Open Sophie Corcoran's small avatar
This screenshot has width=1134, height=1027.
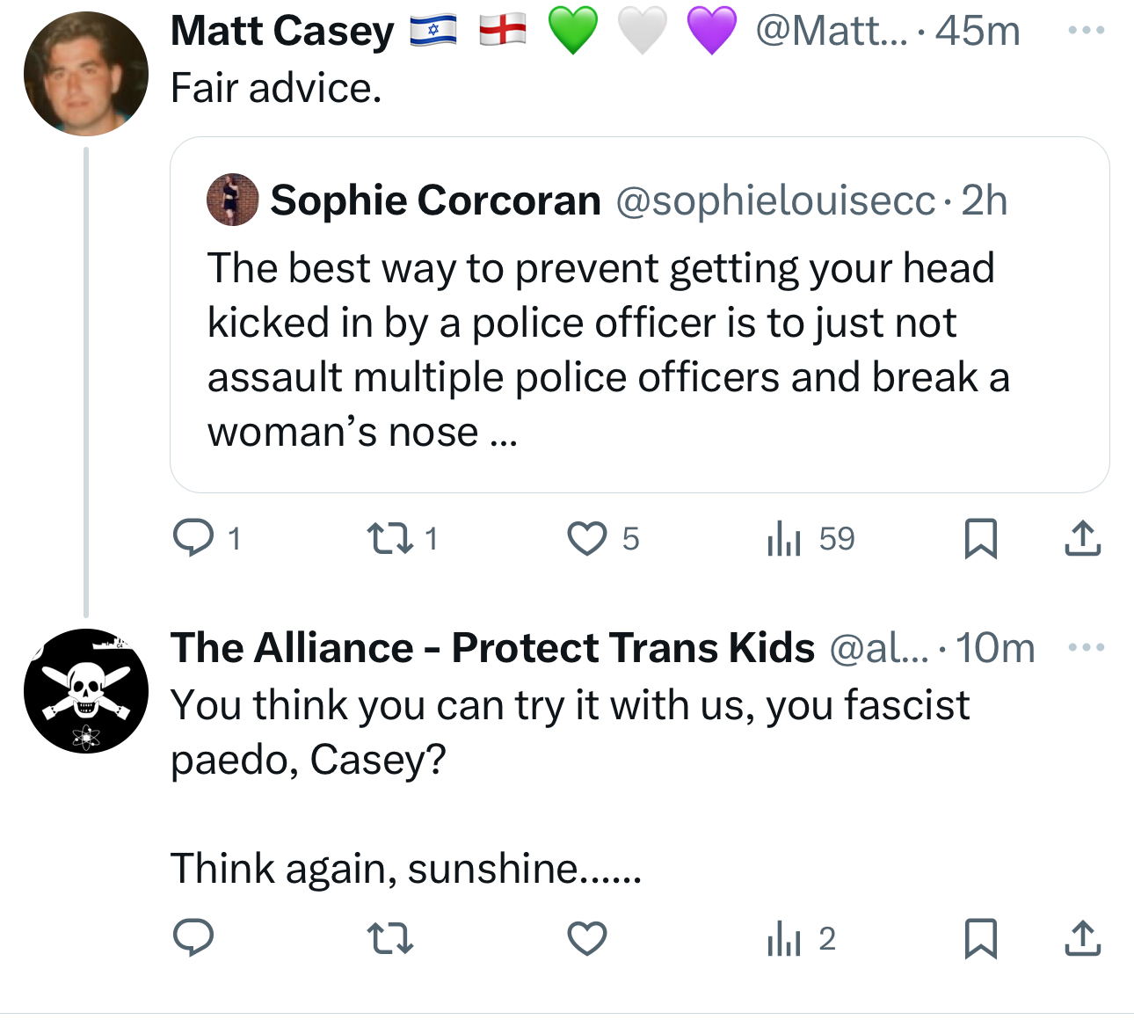coord(232,200)
